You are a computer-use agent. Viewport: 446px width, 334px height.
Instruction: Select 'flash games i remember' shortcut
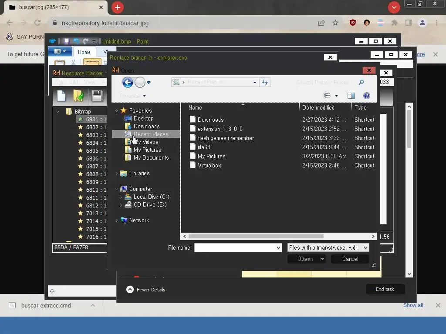[226, 138]
